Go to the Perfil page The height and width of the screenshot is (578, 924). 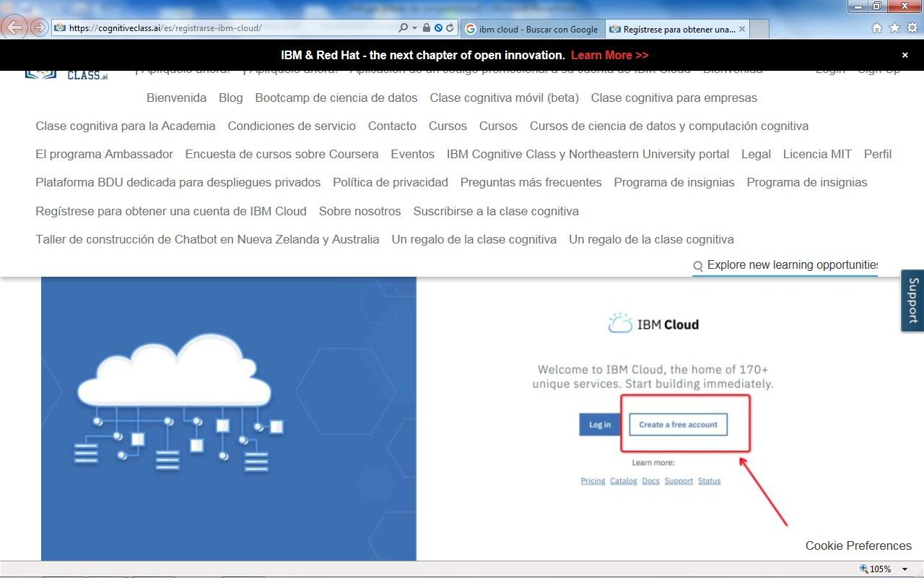click(878, 154)
